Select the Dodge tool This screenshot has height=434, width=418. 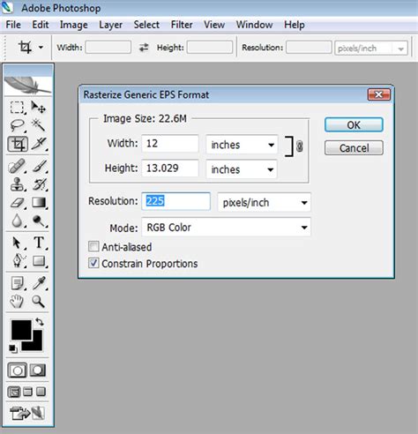pos(39,221)
